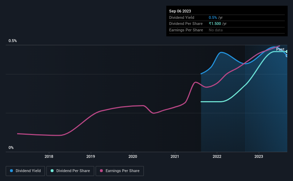This screenshot has height=181, width=293.
Task: Click the ₹1.500 dividend per share value
Action: pyautogui.click(x=215, y=24)
